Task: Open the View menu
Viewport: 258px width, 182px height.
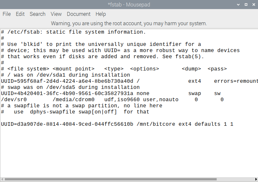Action: point(56,14)
